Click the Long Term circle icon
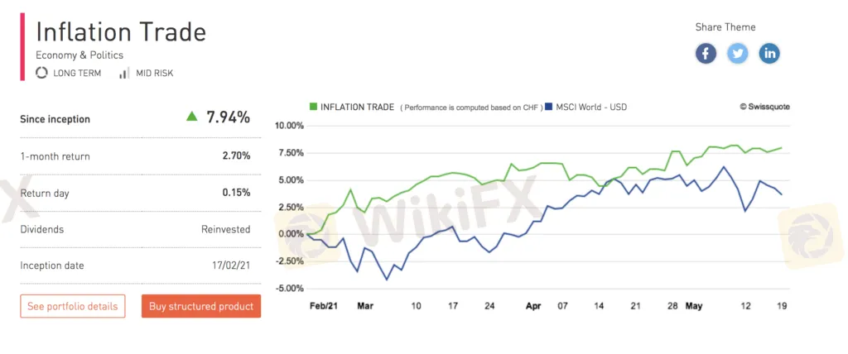 click(42, 73)
